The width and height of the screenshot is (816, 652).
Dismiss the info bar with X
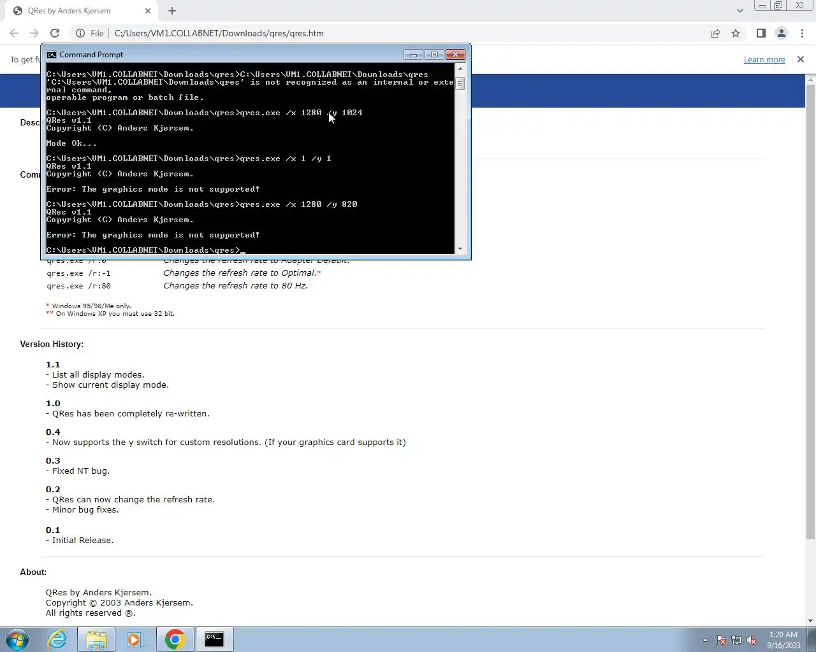tap(801, 59)
